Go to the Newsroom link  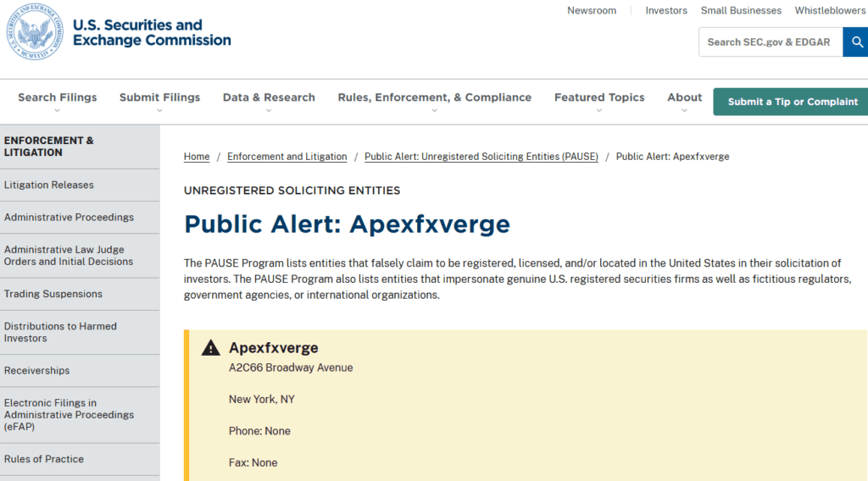591,10
